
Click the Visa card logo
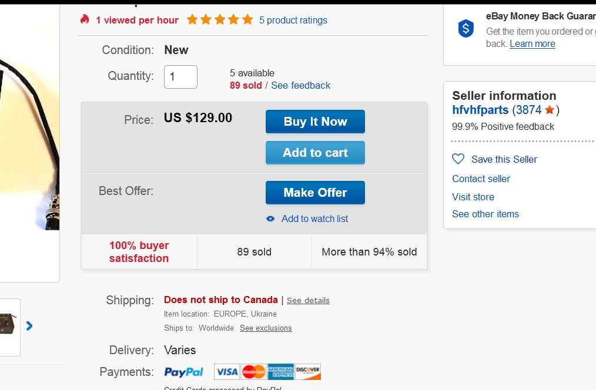click(x=227, y=372)
